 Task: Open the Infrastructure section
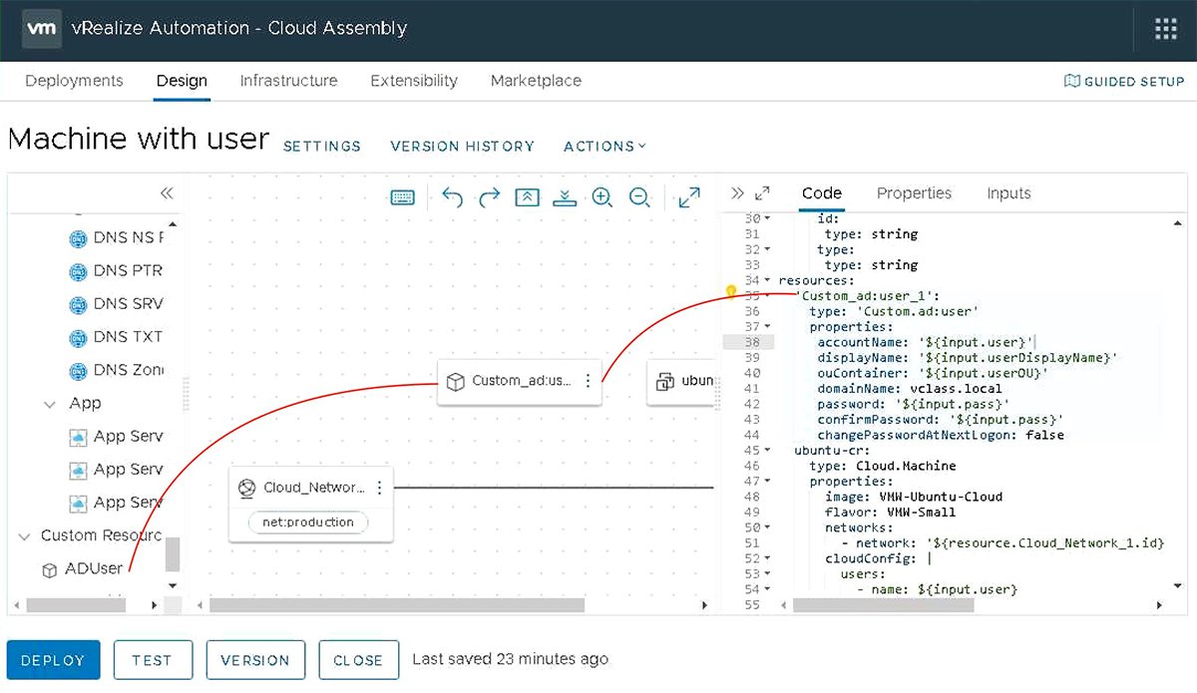pos(288,81)
